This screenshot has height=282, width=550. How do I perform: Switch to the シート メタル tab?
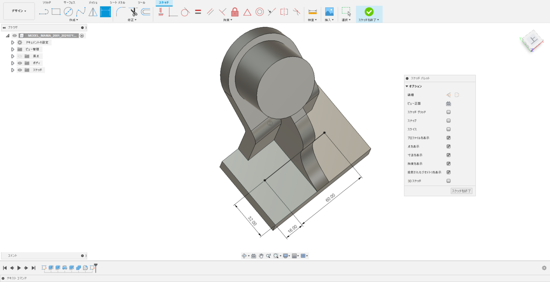tap(117, 3)
